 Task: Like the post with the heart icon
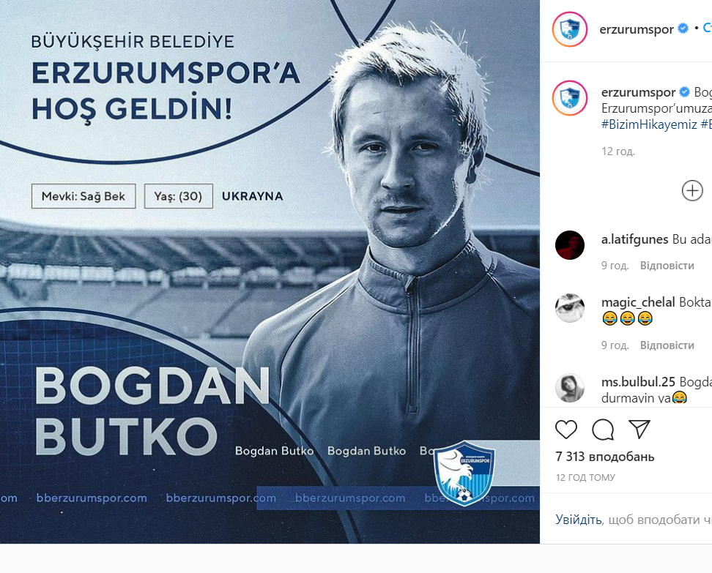[565, 429]
